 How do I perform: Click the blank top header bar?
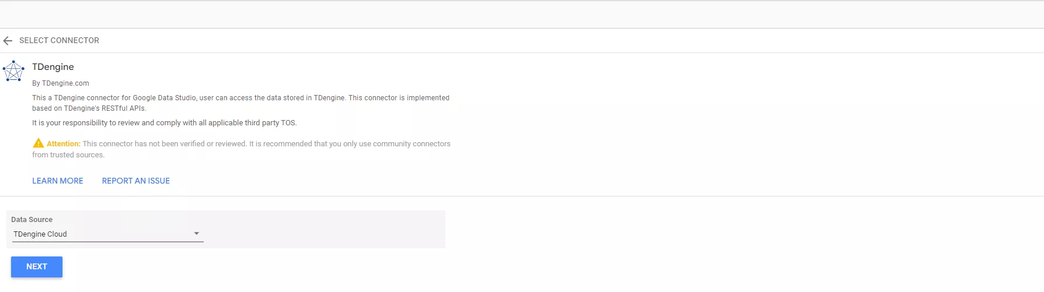pyautogui.click(x=522, y=15)
